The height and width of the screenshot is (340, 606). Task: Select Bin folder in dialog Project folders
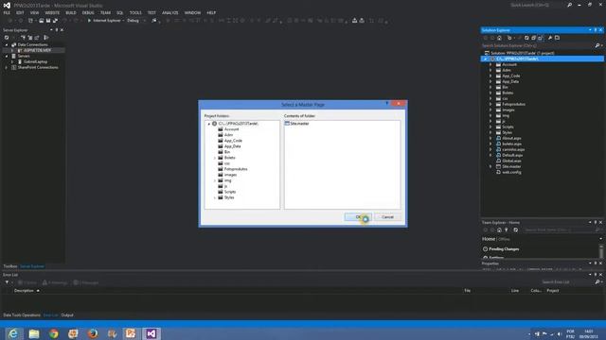(x=227, y=152)
